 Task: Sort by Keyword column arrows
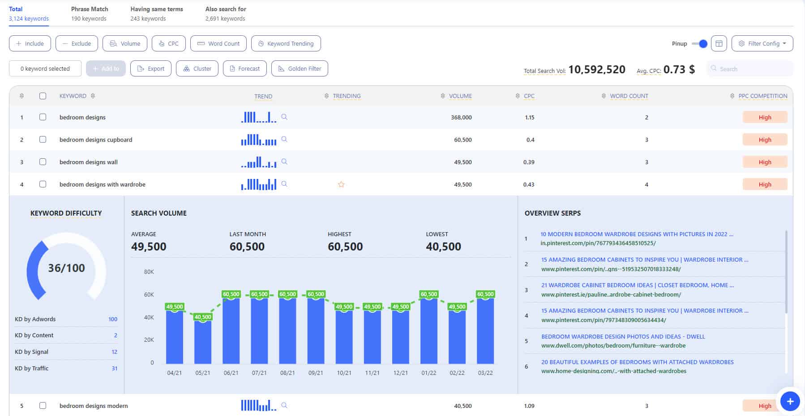(x=93, y=96)
